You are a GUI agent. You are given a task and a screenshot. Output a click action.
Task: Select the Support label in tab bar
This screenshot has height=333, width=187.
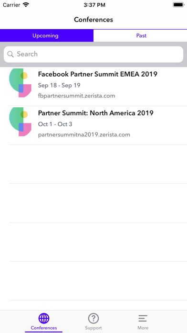coord(93,328)
